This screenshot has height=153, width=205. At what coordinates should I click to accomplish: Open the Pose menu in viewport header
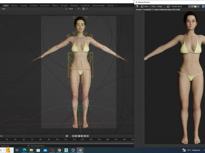click(x=4, y=9)
